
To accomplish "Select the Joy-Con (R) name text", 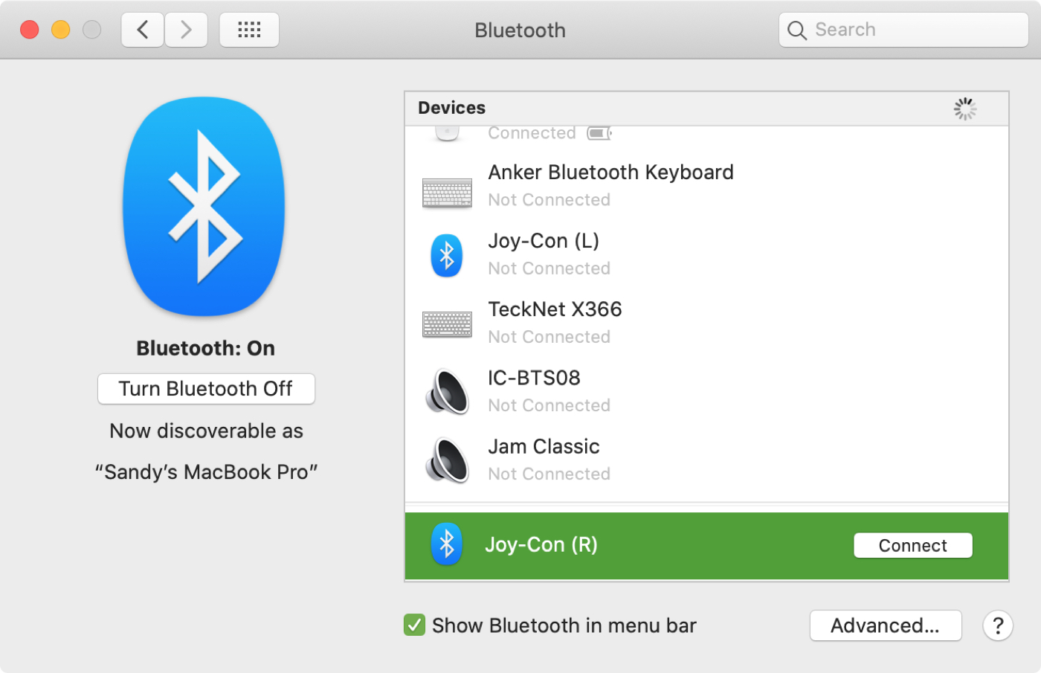I will click(541, 544).
